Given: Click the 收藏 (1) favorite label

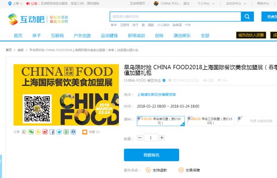Looking at the screenshot, I should click(94, 132).
